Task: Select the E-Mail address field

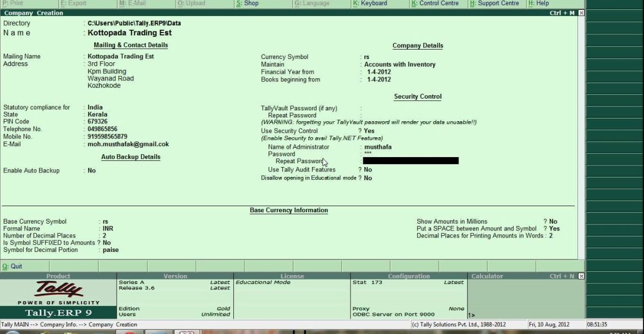Action: coord(128,144)
